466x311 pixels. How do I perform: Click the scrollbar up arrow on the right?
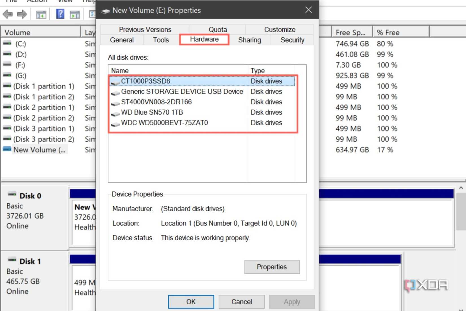[460, 187]
